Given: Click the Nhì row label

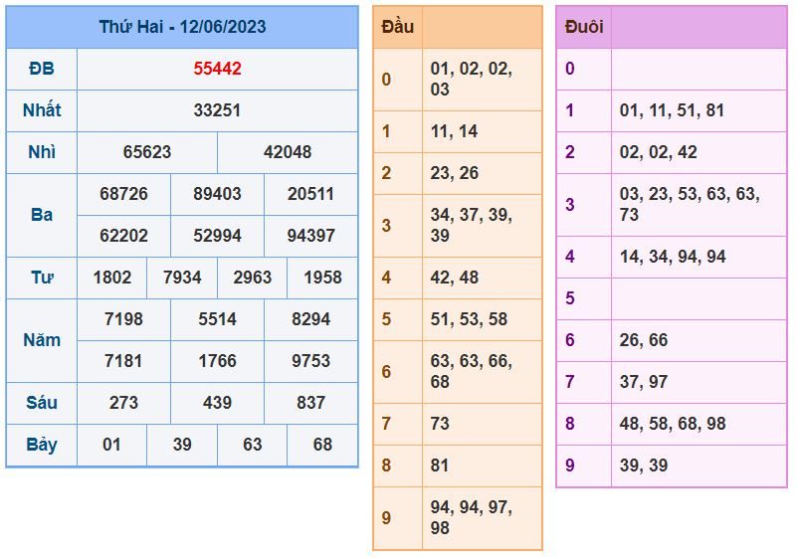Looking at the screenshot, I should tap(42, 152).
